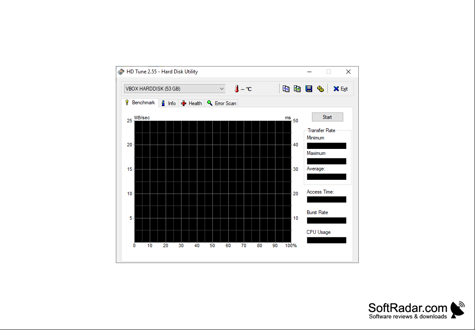
Task: Click the HD Tune app icon in title bar
Action: pyautogui.click(x=121, y=72)
